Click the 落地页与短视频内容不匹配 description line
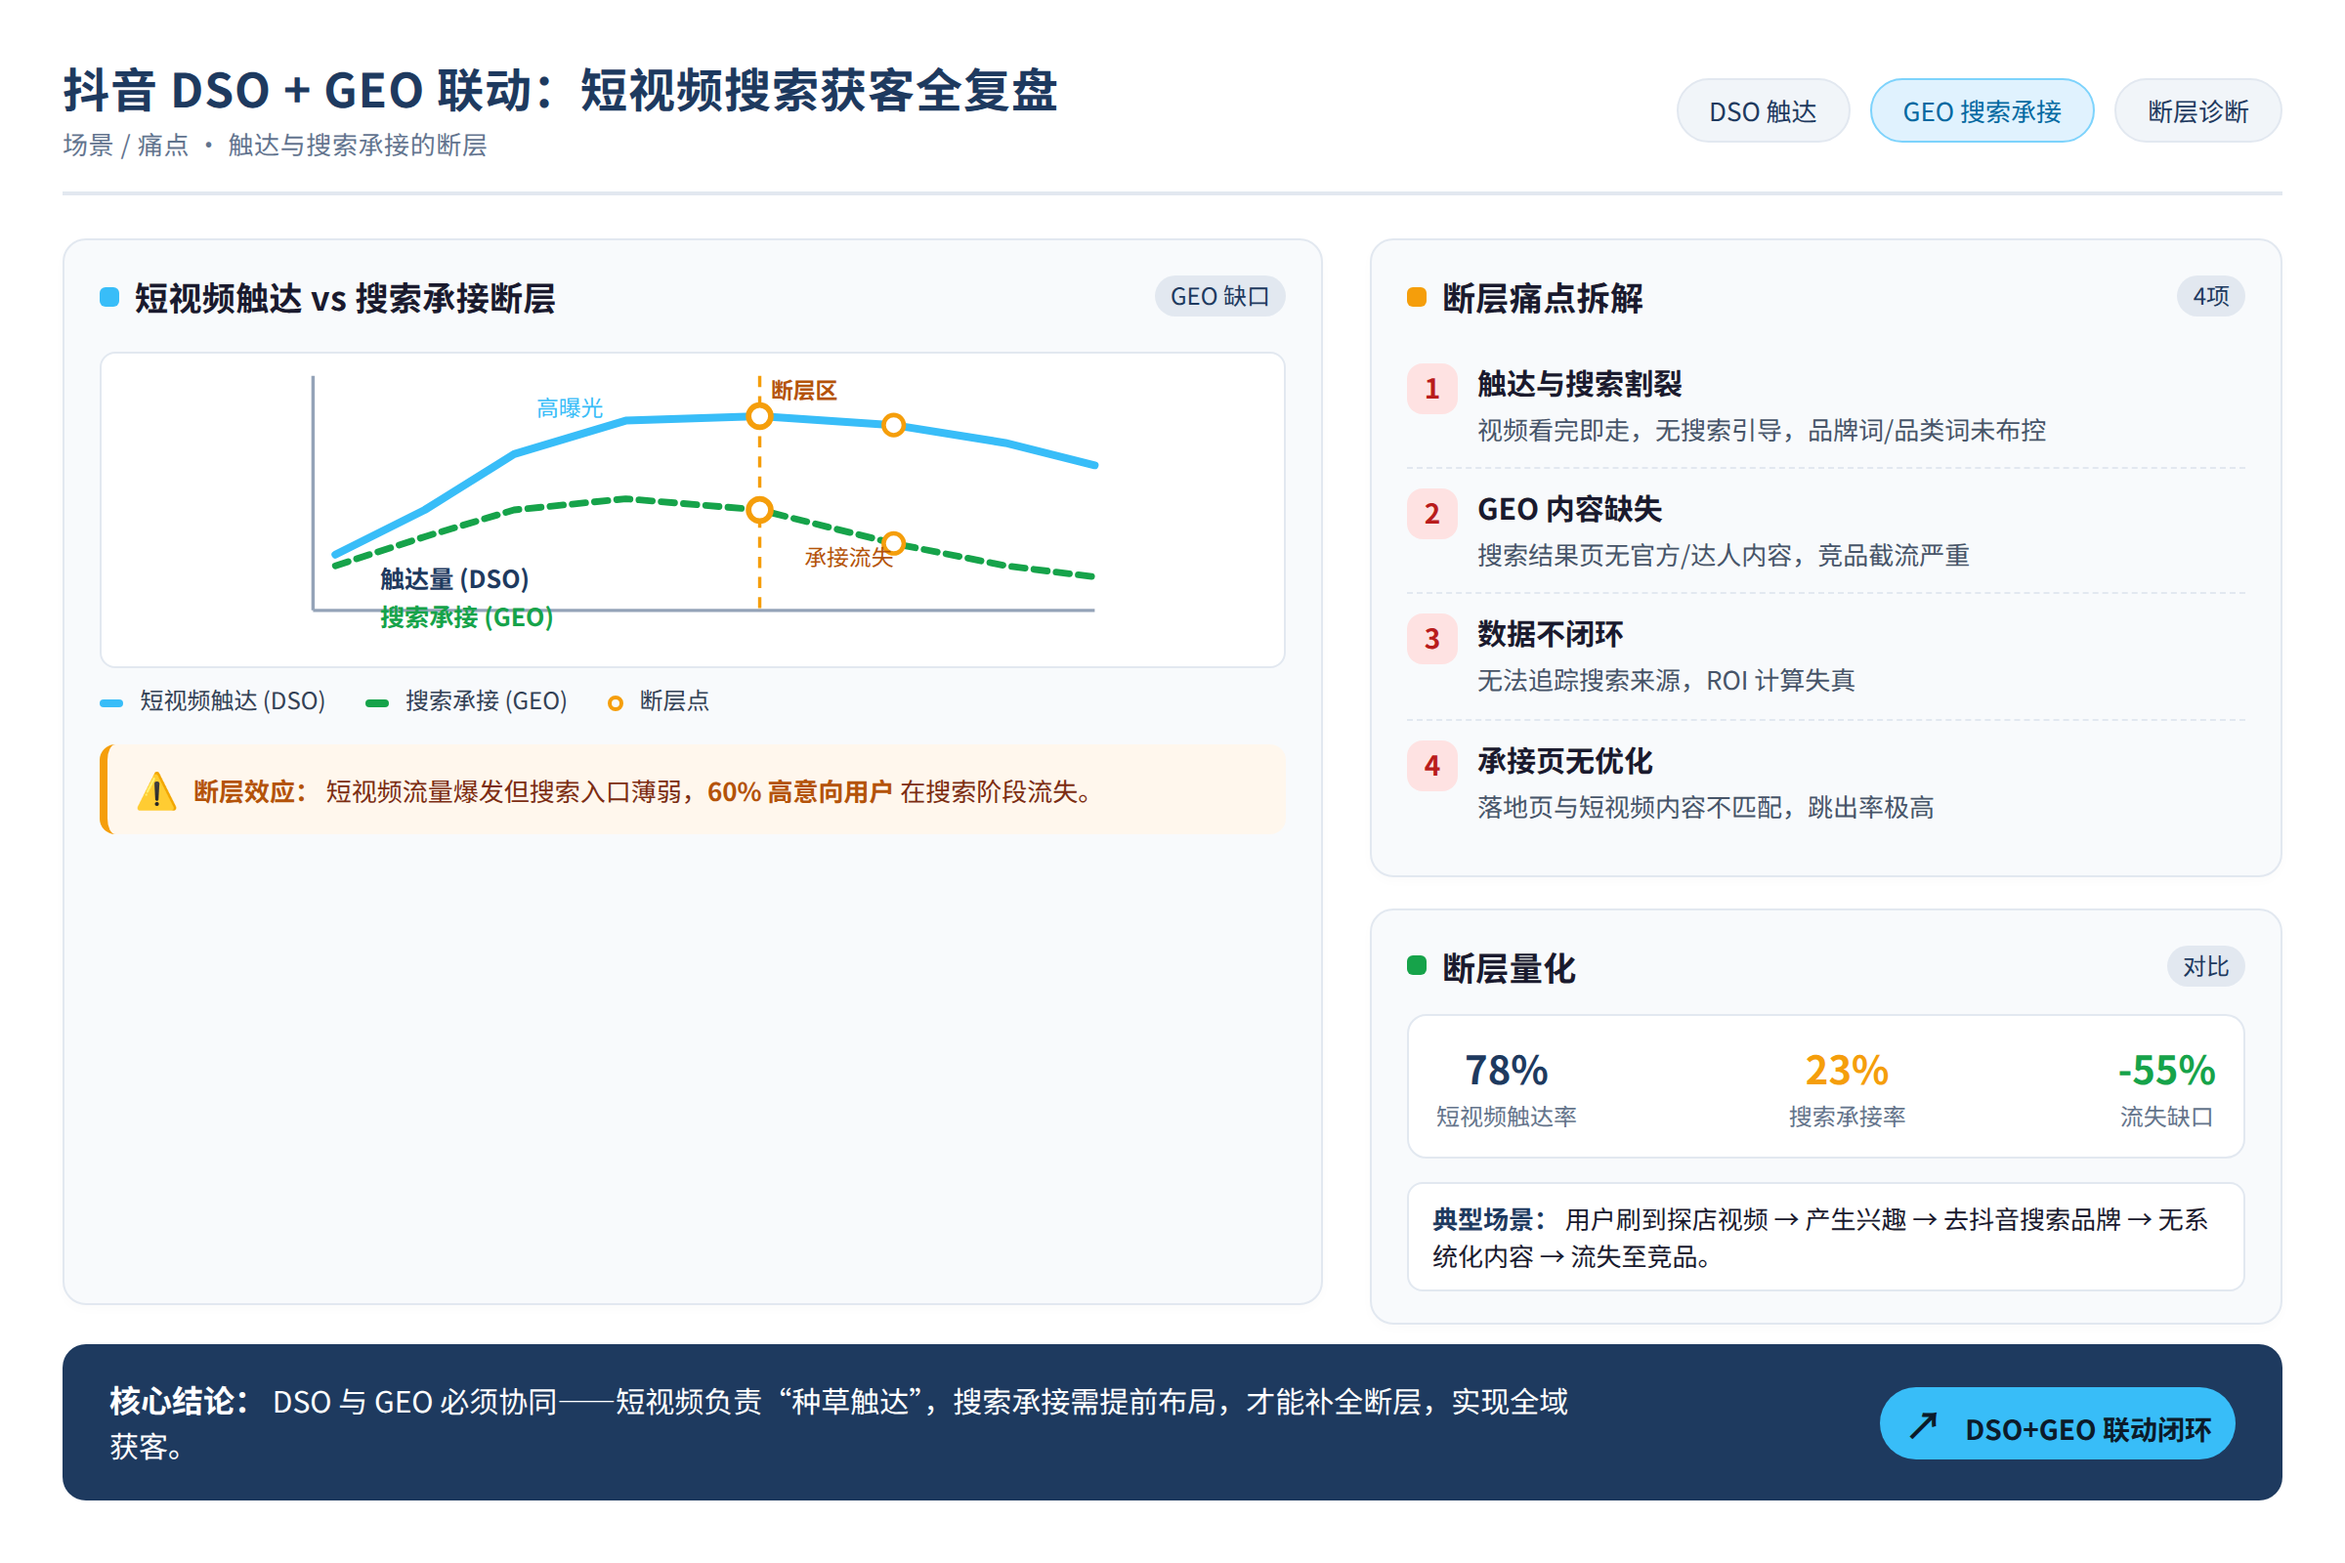2345x1563 pixels. tap(1705, 807)
